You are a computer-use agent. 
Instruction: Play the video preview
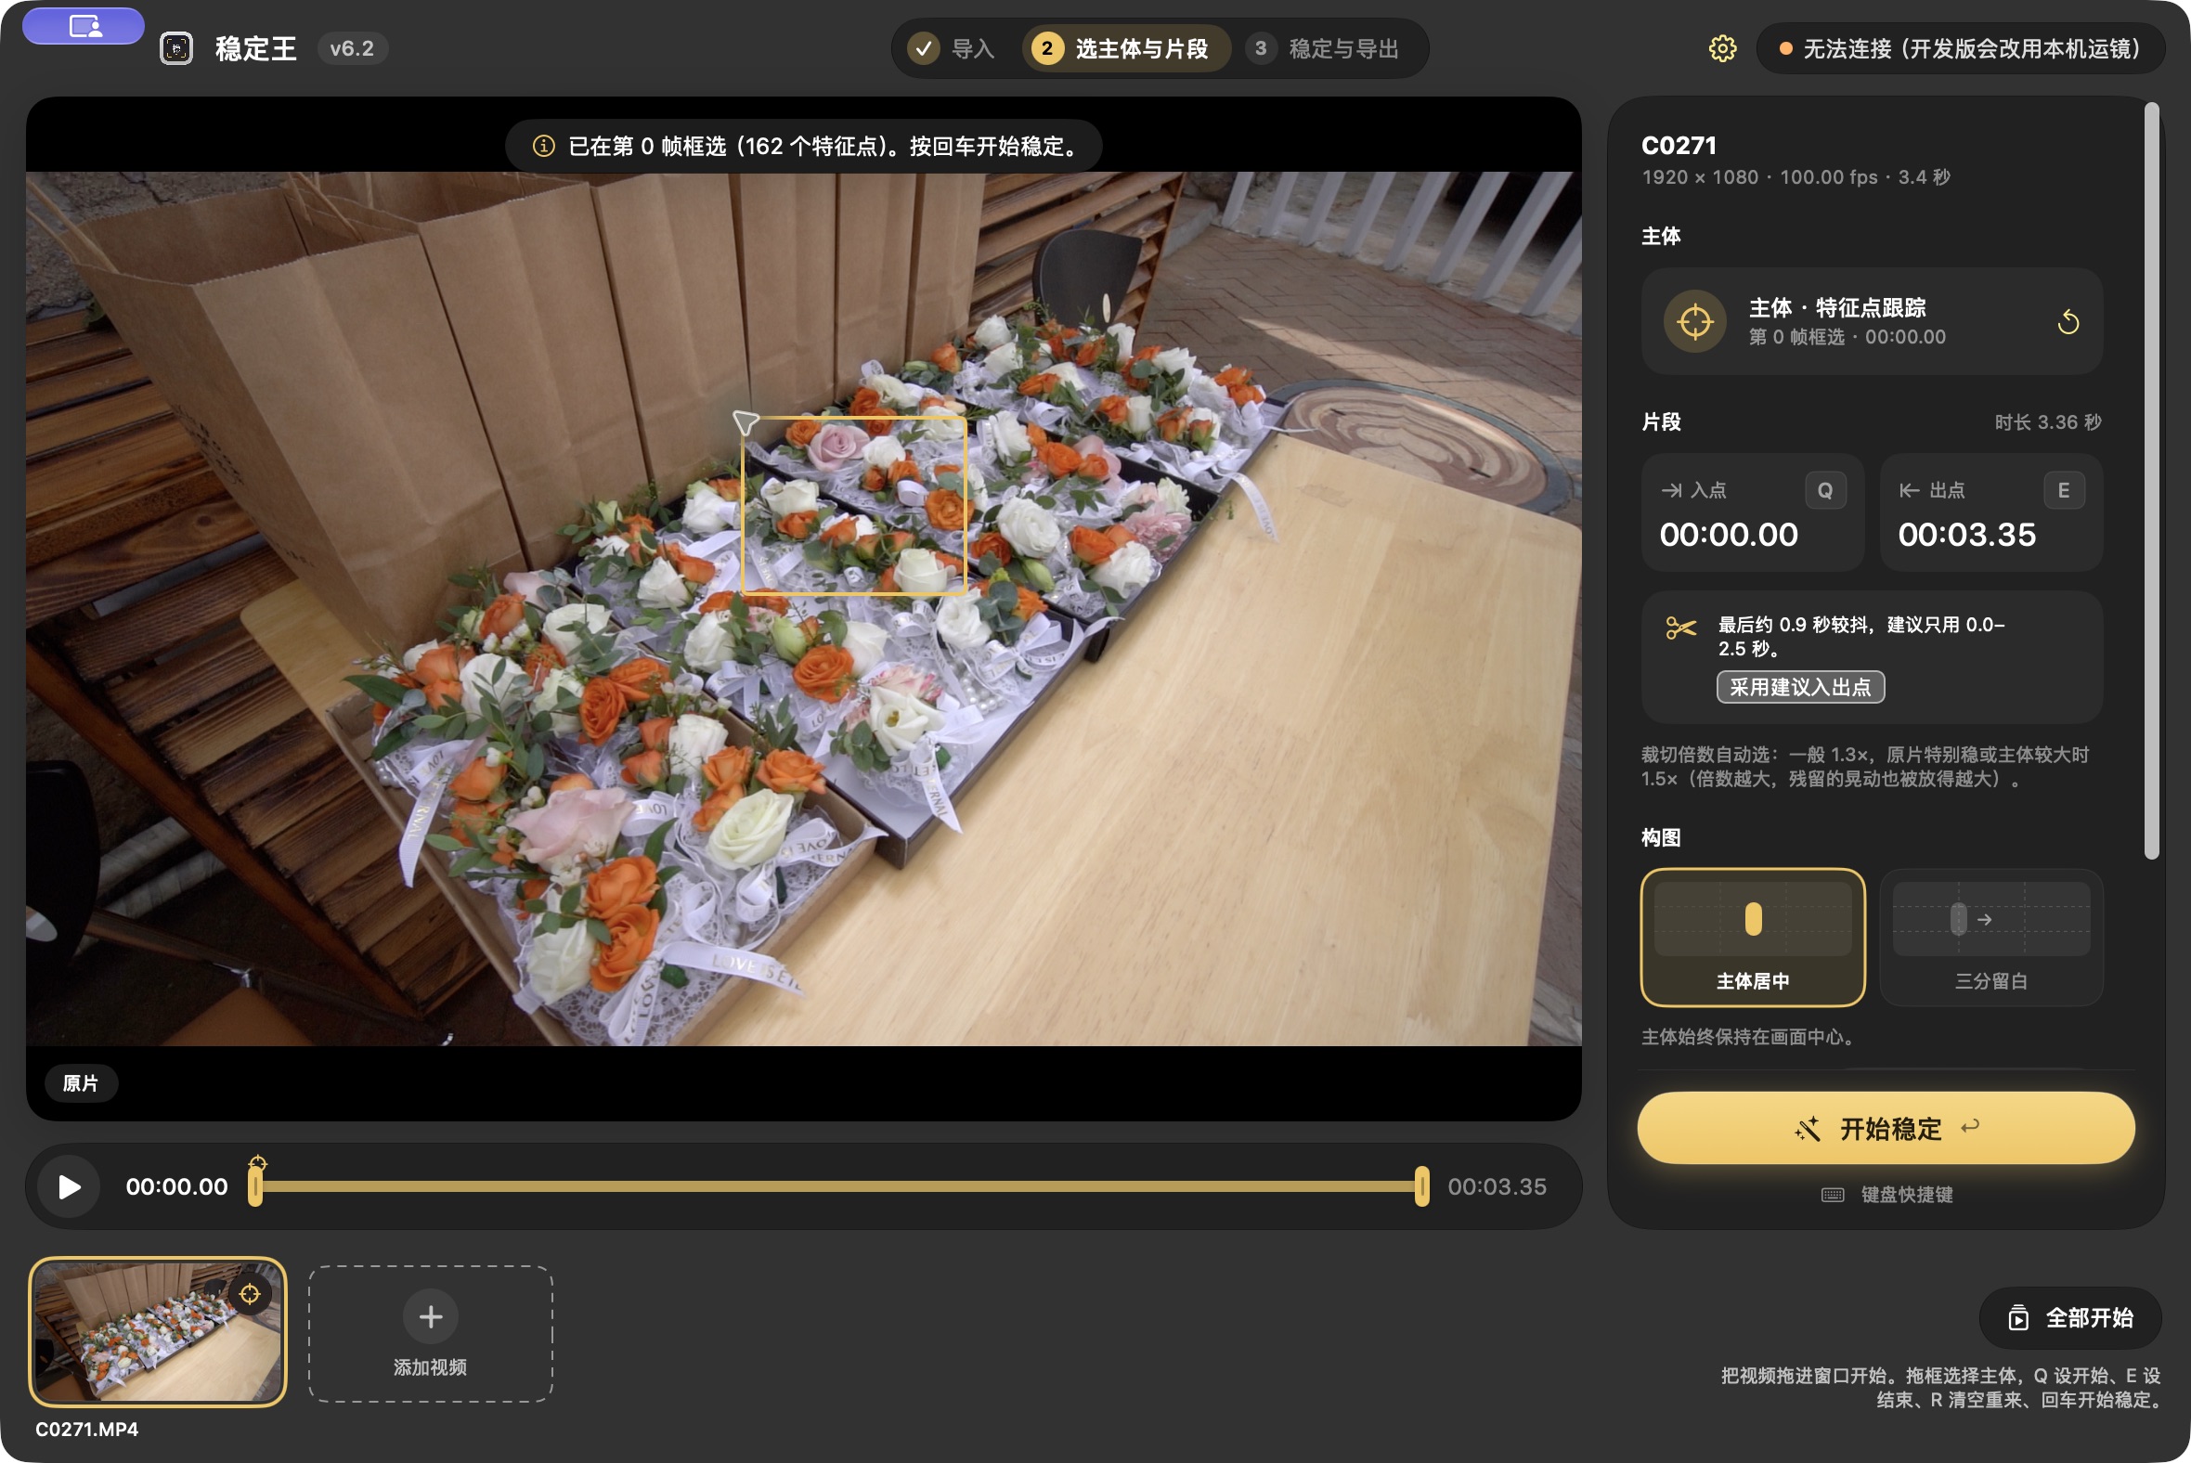coord(69,1186)
